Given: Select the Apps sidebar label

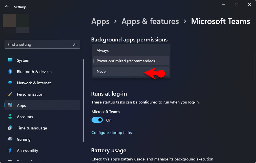Looking at the screenshot, I should [21, 105].
